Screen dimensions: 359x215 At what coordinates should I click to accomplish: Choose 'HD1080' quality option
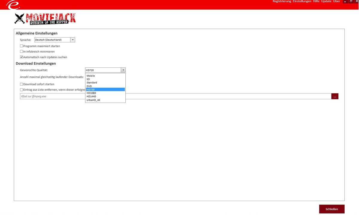tap(105, 93)
